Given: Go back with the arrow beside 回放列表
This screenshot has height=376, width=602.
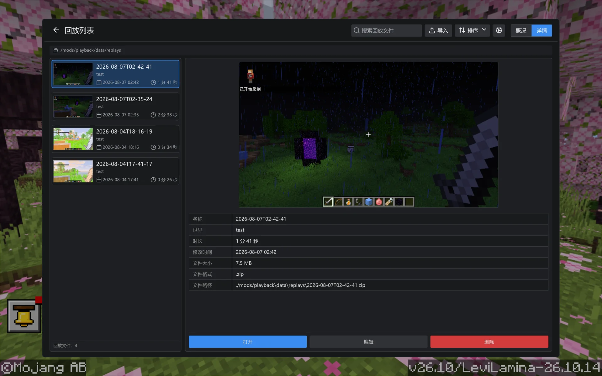Looking at the screenshot, I should pos(56,30).
